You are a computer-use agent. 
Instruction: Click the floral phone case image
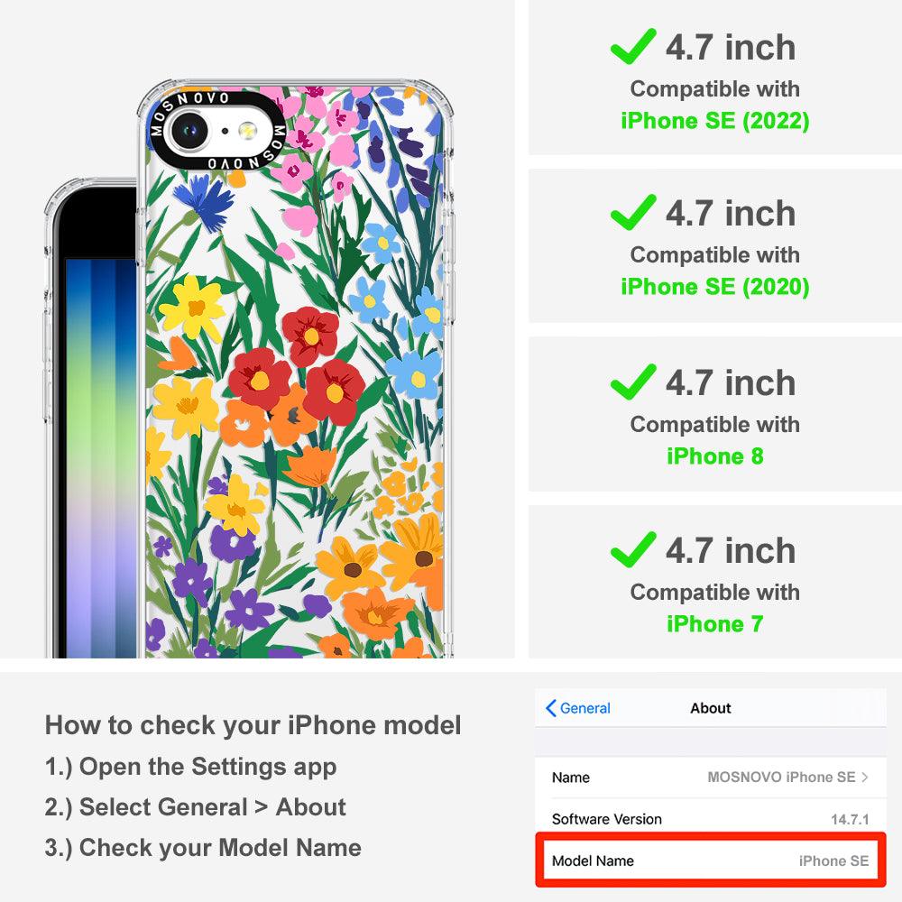pos(296,369)
